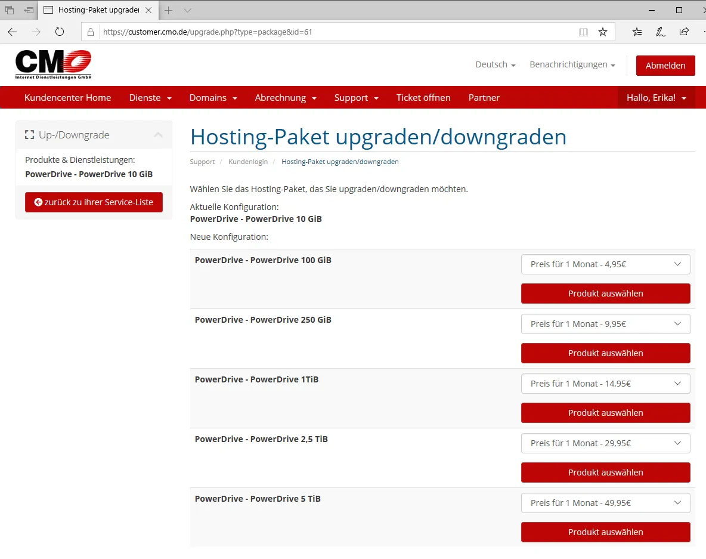706x559 pixels.
Task: Select product PowerDrive 2,5 TiB
Action: click(606, 472)
